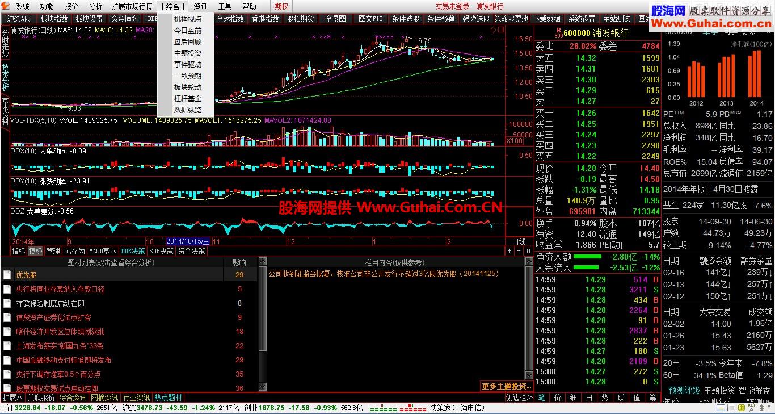Screen dimensions: 775x414
Task: Click the X100 volume scale label
Action: (514, 140)
